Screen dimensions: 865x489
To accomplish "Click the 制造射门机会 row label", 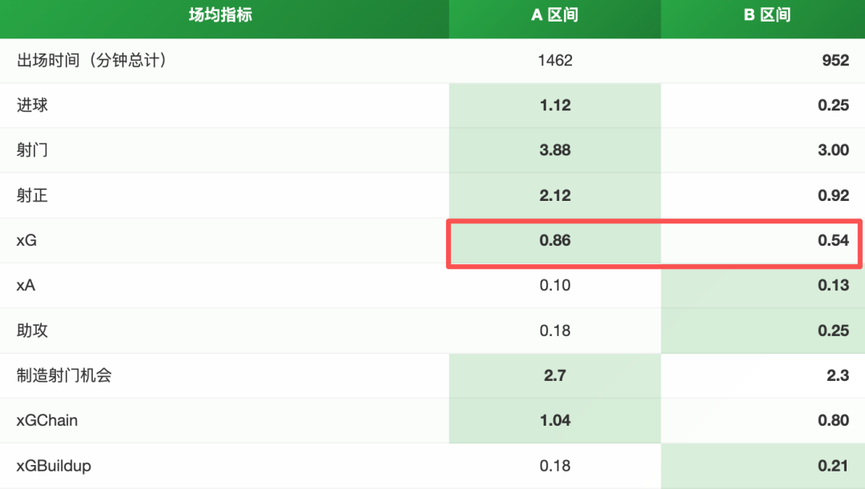I will (x=64, y=375).
